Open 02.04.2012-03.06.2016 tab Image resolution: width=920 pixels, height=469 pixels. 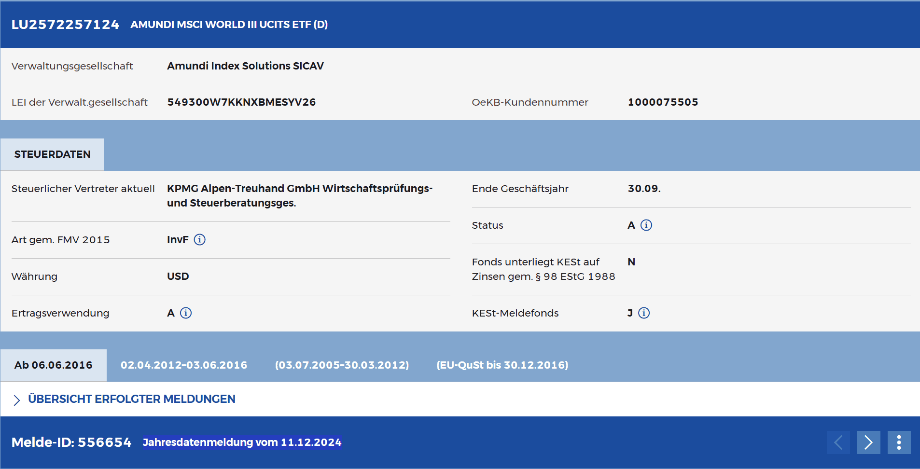(x=184, y=365)
